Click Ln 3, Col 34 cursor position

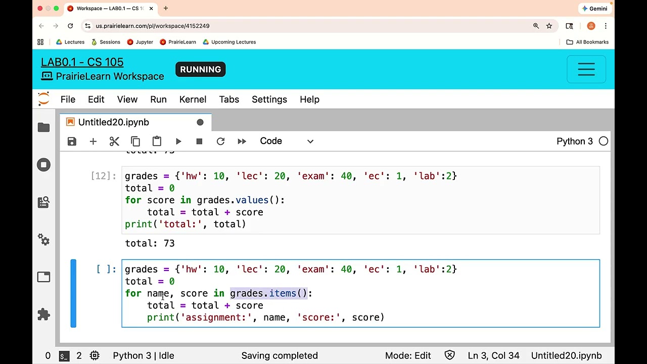tap(493, 356)
